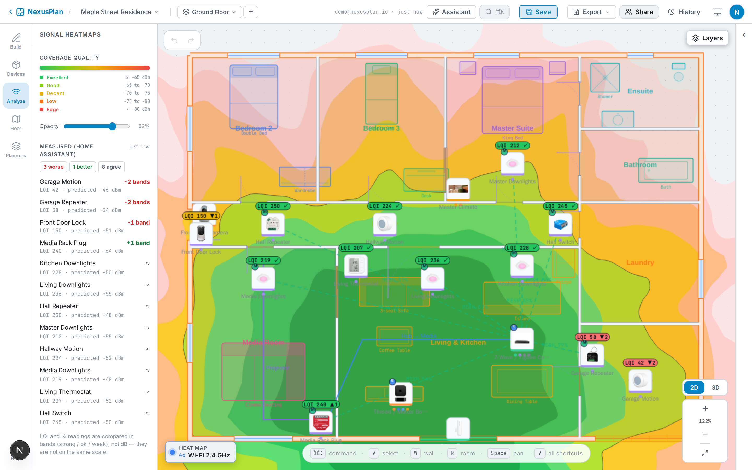Open the Build sidebar tool

coord(16,41)
